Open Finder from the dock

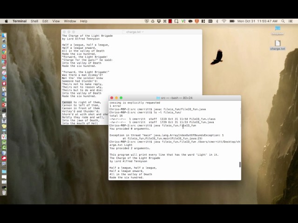tap(4, 35)
